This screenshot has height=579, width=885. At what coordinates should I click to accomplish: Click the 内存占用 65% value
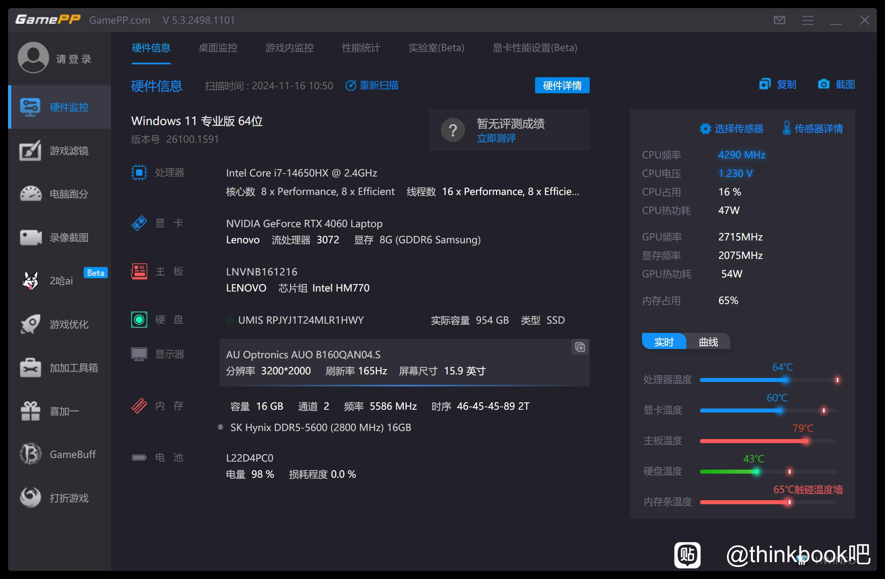(x=729, y=300)
